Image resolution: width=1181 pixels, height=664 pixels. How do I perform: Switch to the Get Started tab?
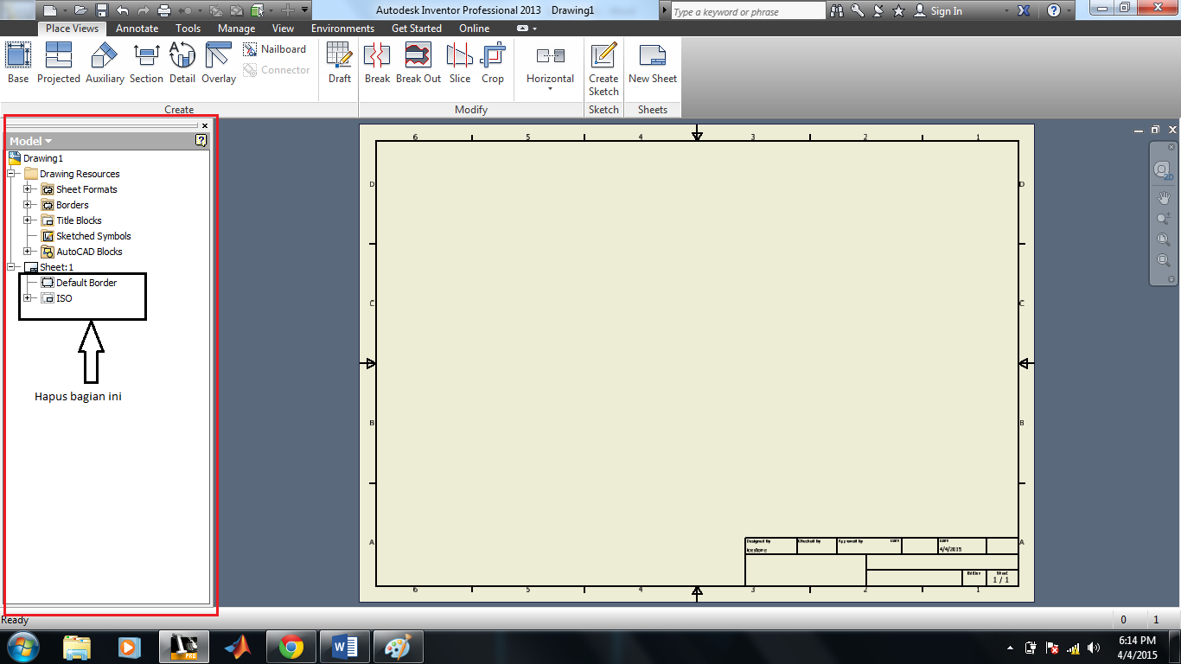point(417,29)
